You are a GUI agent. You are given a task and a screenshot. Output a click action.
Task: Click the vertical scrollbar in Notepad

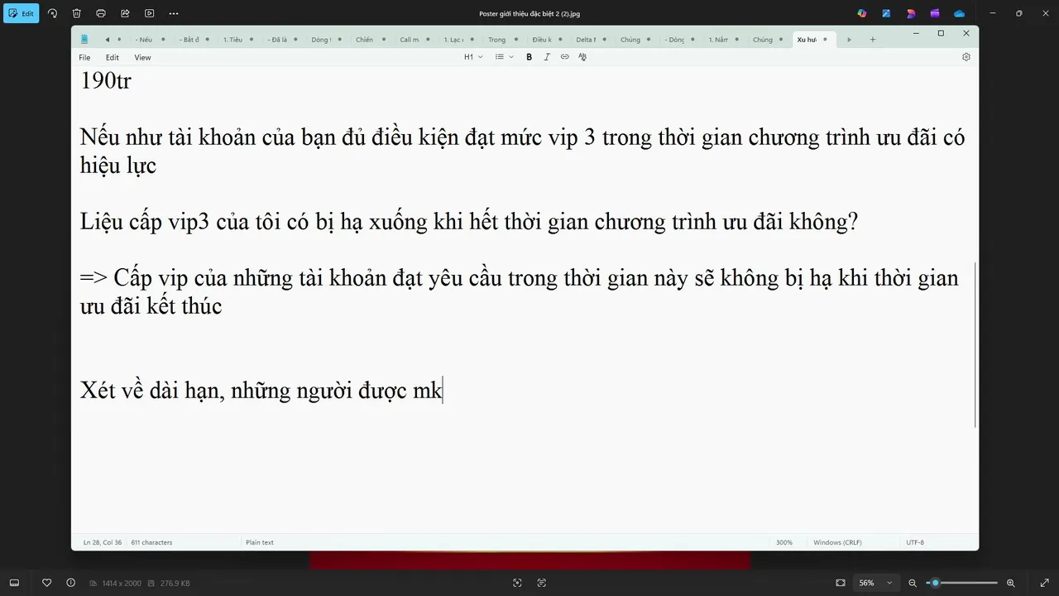click(x=975, y=344)
